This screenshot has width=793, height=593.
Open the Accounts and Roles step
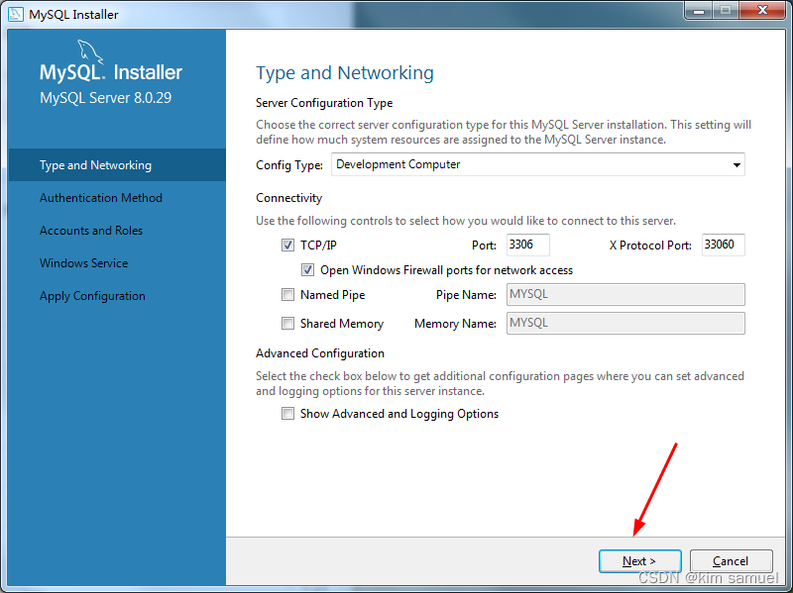(91, 230)
